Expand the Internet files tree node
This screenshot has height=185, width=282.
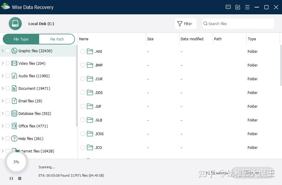(2, 151)
